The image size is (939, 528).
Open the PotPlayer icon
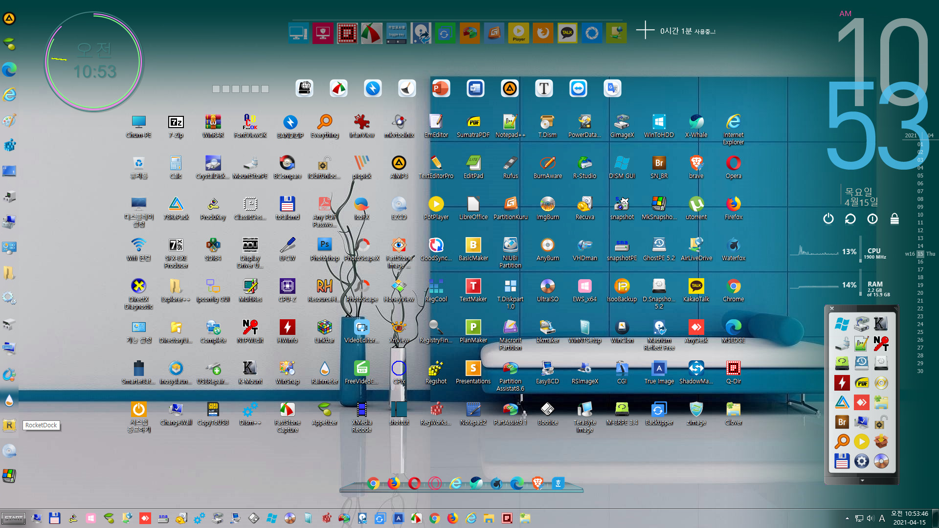pyautogui.click(x=436, y=208)
